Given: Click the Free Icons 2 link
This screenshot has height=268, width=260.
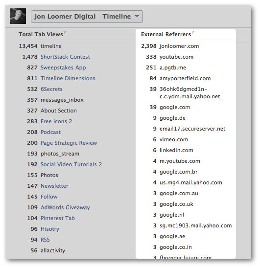Looking at the screenshot, I should pyautogui.click(x=56, y=121).
